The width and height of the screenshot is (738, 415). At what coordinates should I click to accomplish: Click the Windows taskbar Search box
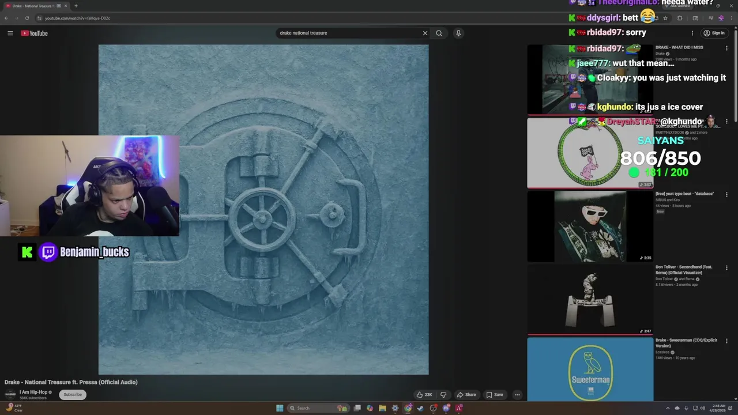[318, 408]
